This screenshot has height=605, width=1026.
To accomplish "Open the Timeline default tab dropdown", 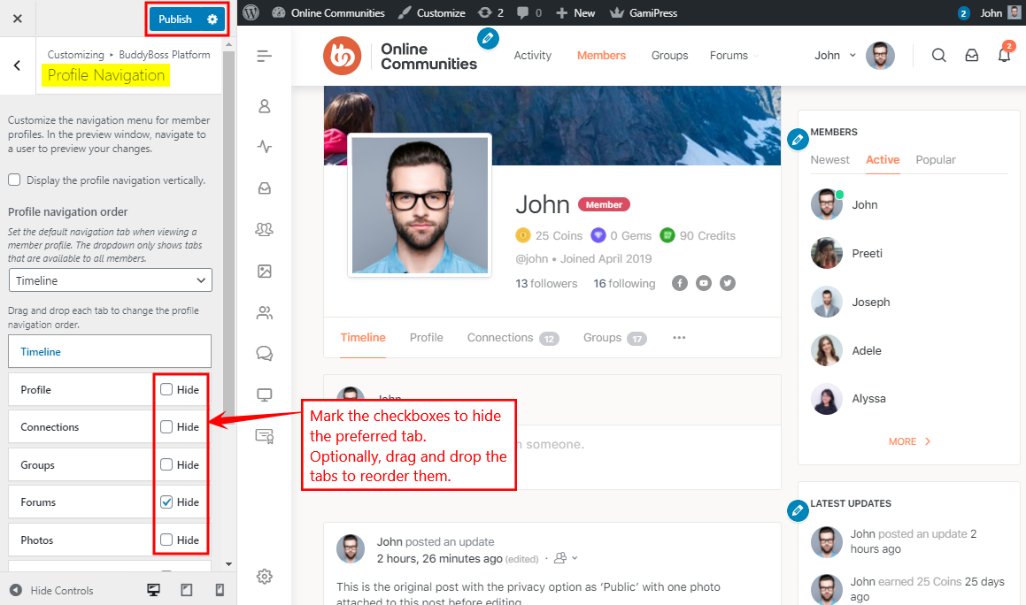I will pos(110,280).
